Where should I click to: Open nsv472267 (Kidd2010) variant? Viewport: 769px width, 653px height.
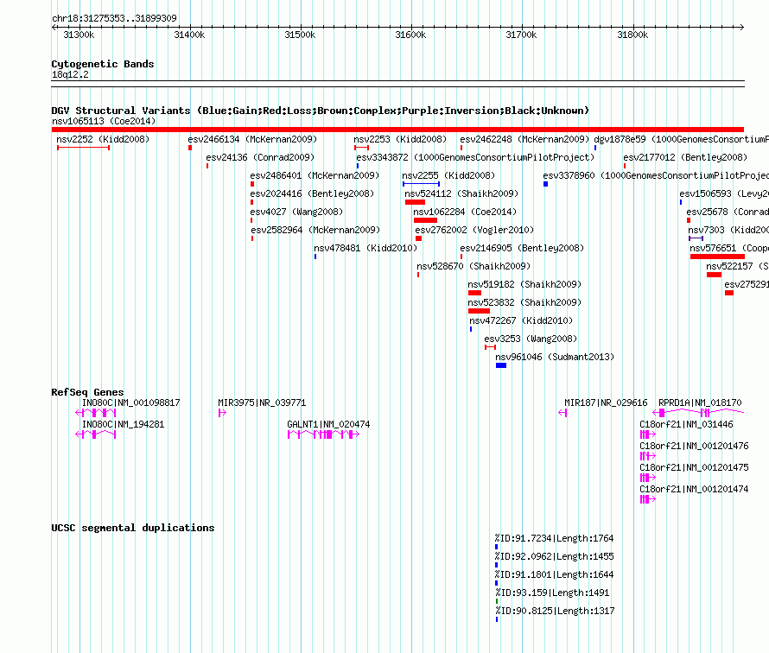click(521, 320)
